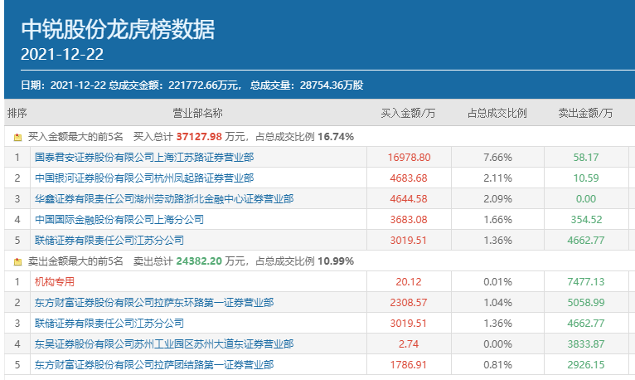The image size is (635, 380).
Task: Open the 东方财富证券拉萨东环路第一证券营业部 link
Action: tap(153, 303)
